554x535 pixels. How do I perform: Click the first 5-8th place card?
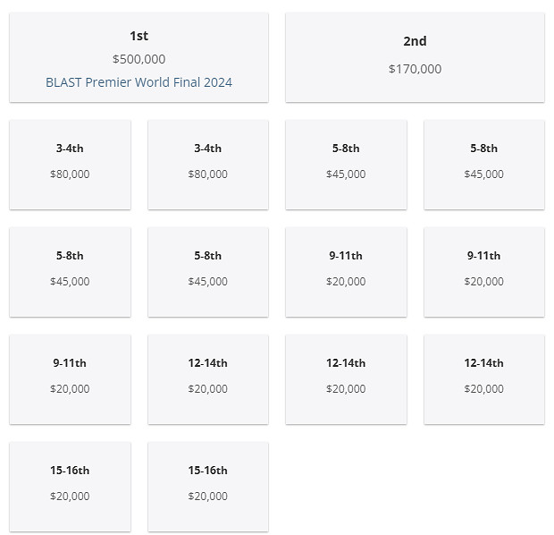pyautogui.click(x=346, y=165)
